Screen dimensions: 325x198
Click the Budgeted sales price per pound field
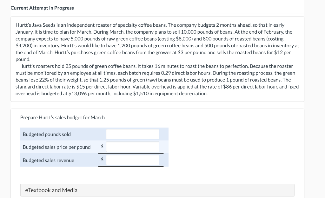click(x=132, y=147)
